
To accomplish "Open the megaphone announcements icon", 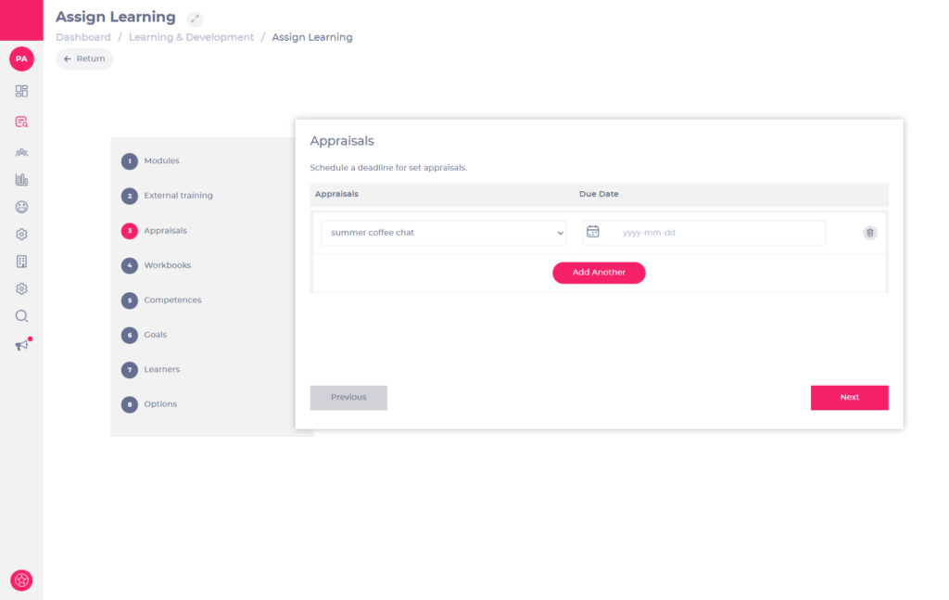I will click(21, 345).
